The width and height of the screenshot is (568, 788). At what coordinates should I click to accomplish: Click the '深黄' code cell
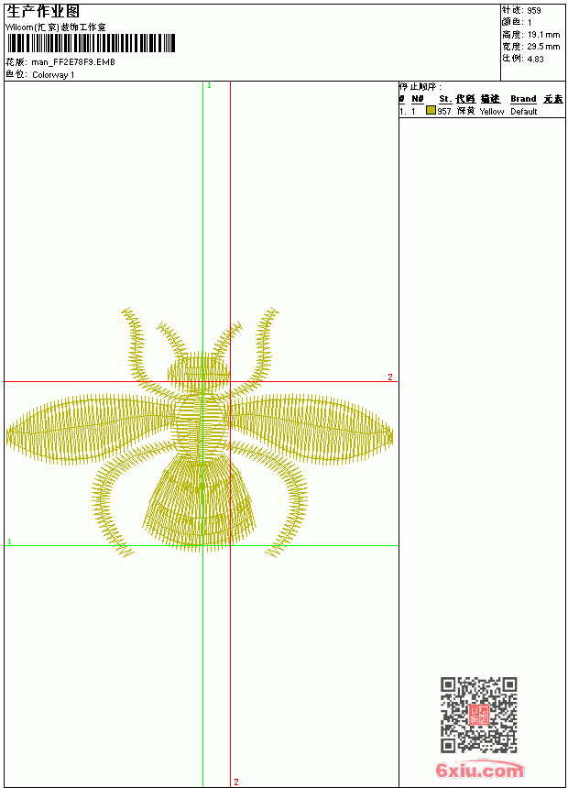tap(465, 111)
